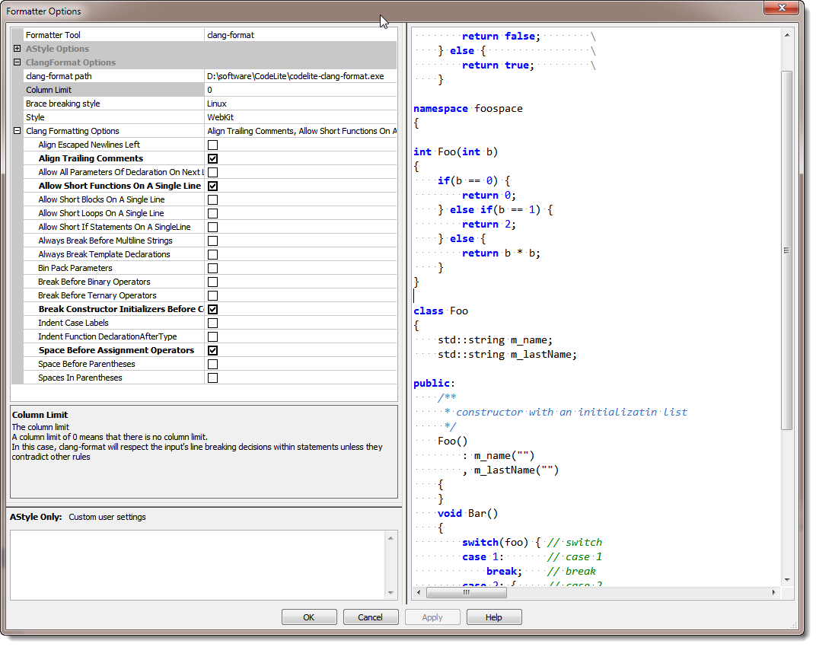Image resolution: width=816 pixels, height=647 pixels.
Task: Click the OK button
Action: tap(309, 617)
